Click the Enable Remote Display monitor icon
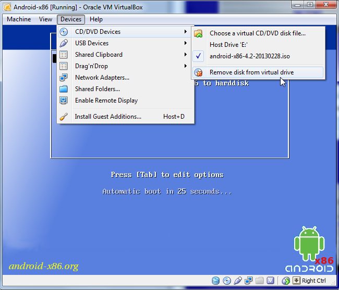The height and width of the screenshot is (290, 339). [64, 100]
